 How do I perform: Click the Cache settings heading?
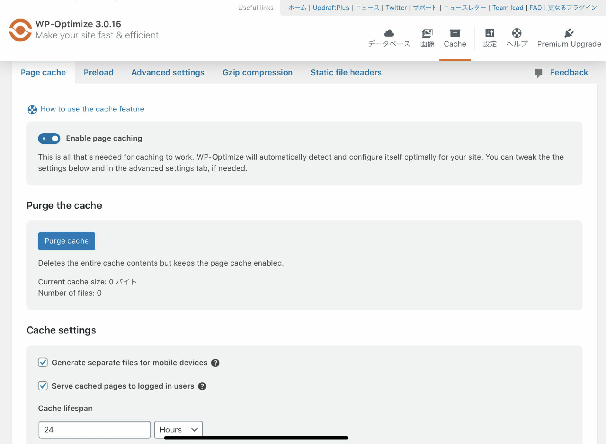(61, 330)
